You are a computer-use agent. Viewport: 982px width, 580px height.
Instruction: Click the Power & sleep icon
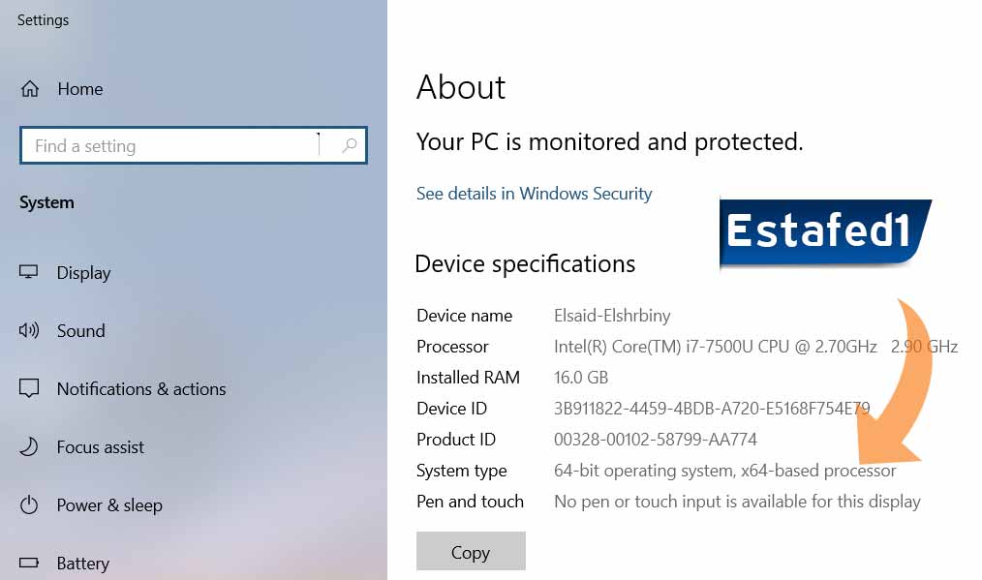29,504
